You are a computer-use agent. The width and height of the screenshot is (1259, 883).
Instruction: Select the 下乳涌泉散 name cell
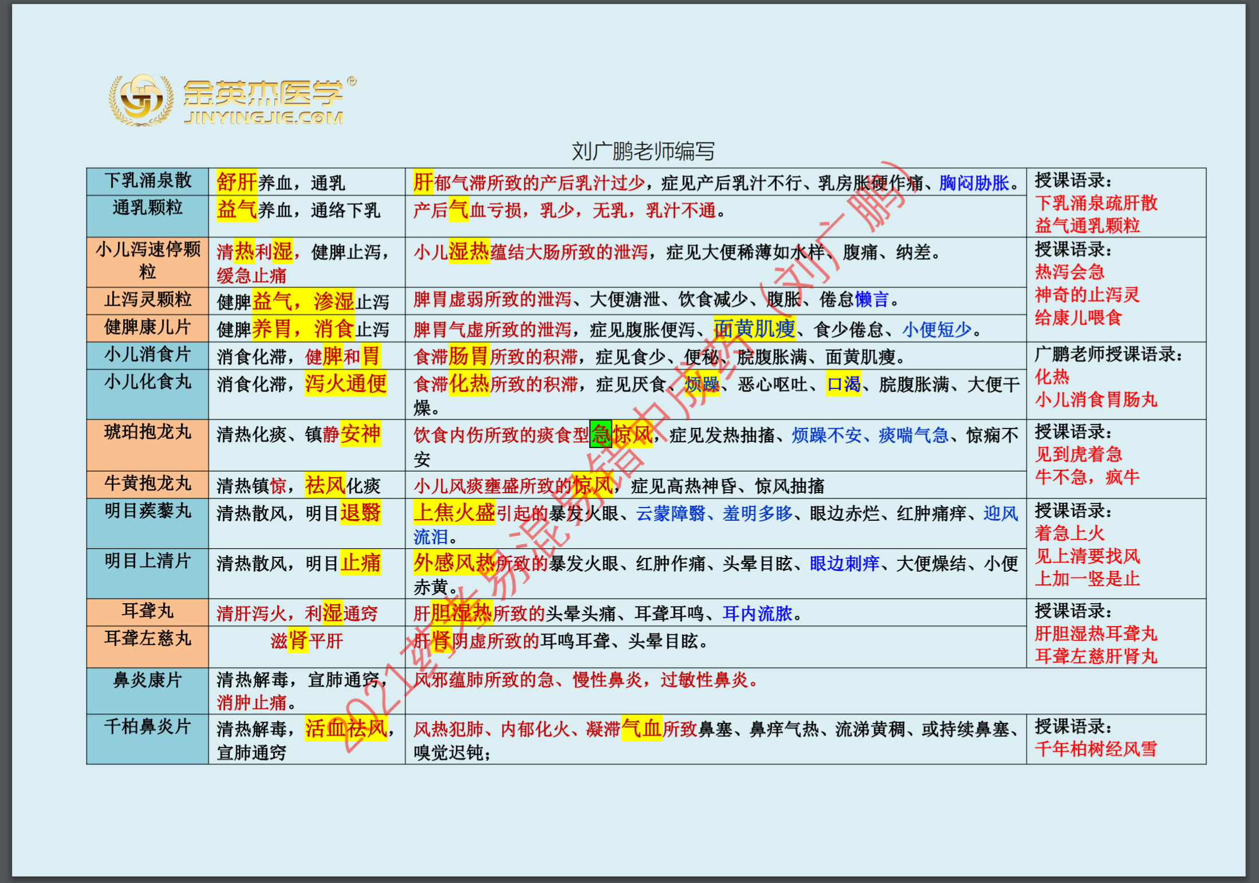pos(148,181)
